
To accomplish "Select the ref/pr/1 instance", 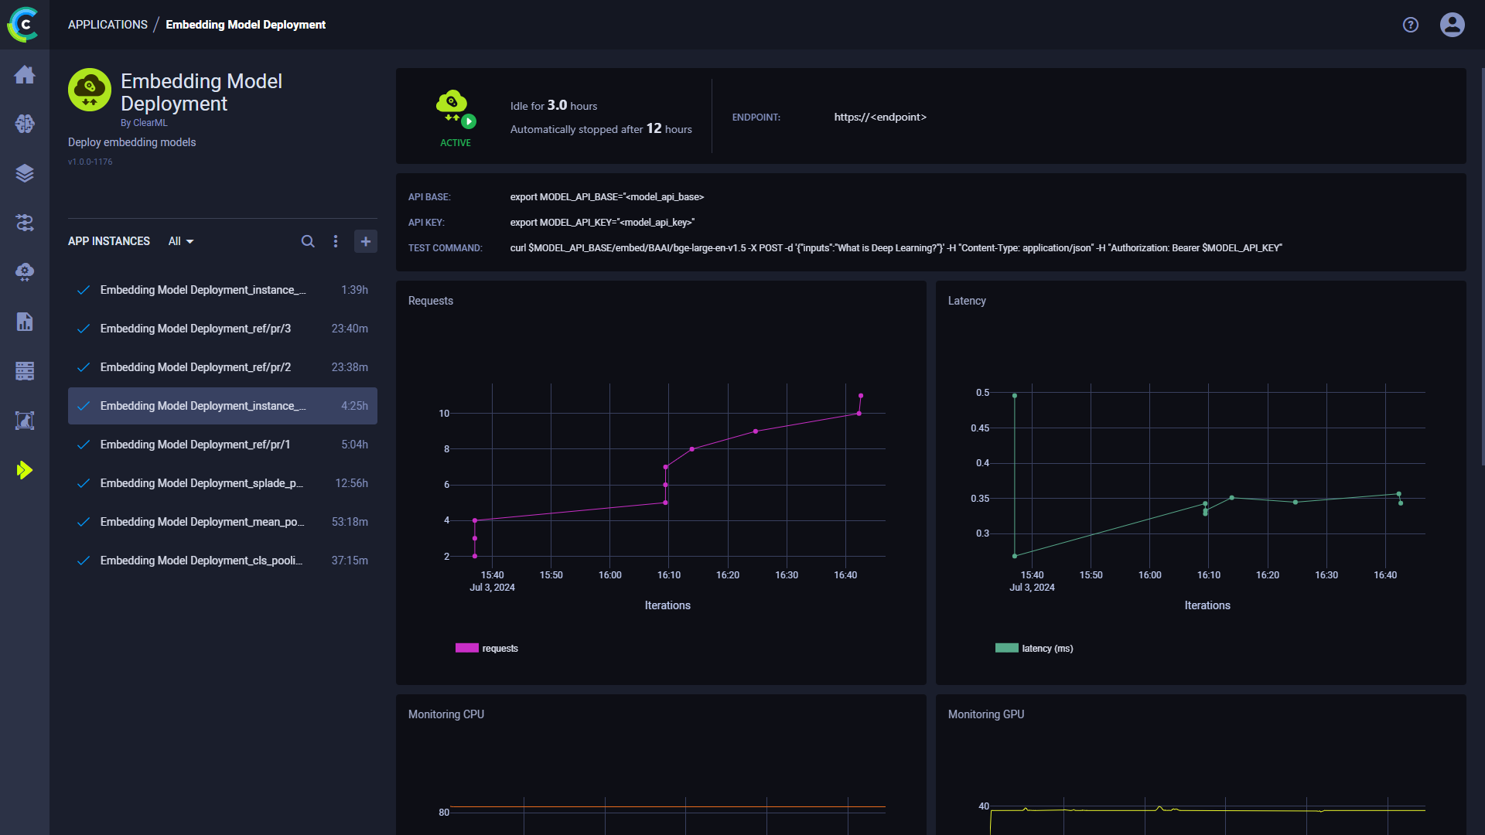I will click(x=223, y=445).
